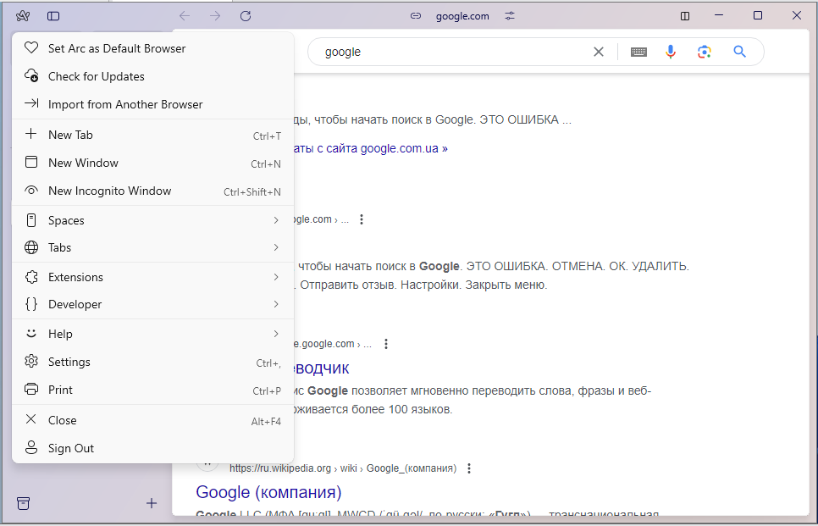This screenshot has height=526, width=818.
Task: Open split view icon in title bar
Action: (x=685, y=16)
